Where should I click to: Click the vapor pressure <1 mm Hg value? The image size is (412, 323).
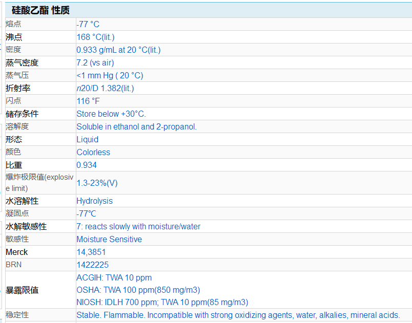[x=110, y=75]
